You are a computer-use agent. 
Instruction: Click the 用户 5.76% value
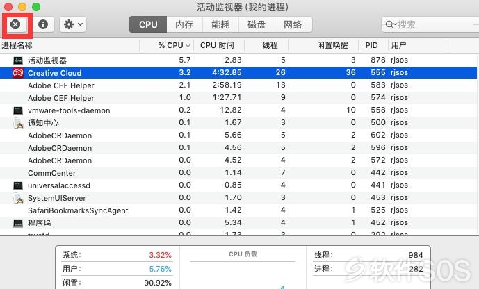click(x=160, y=269)
